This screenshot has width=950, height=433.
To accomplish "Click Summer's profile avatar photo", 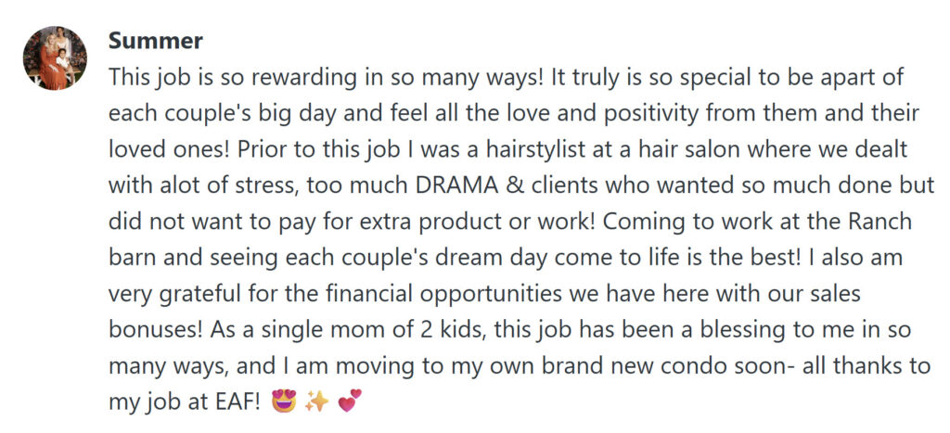I will point(54,58).
